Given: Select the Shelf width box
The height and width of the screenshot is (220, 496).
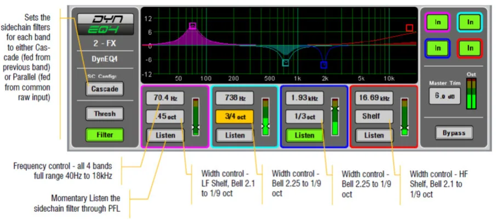Looking at the screenshot, I should [x=374, y=117].
